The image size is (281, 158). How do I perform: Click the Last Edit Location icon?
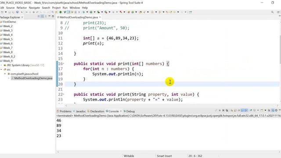tap(167, 12)
